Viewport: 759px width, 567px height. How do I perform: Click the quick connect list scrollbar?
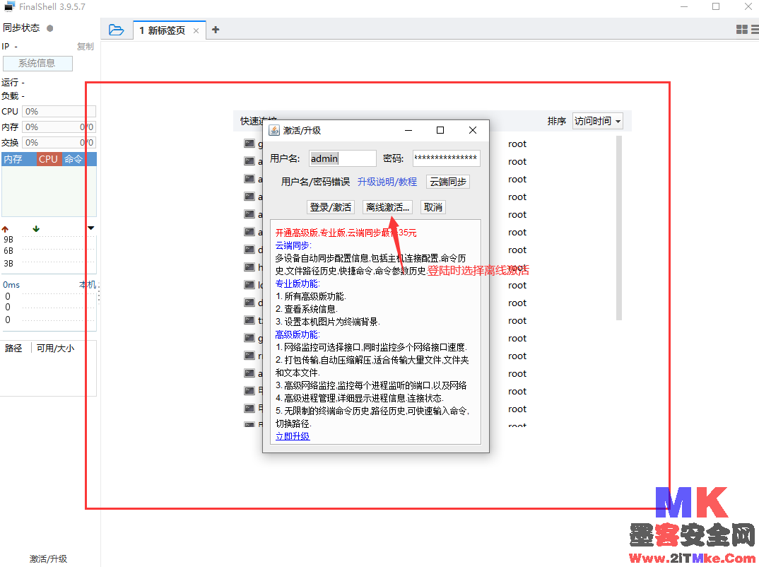pyautogui.click(x=618, y=228)
